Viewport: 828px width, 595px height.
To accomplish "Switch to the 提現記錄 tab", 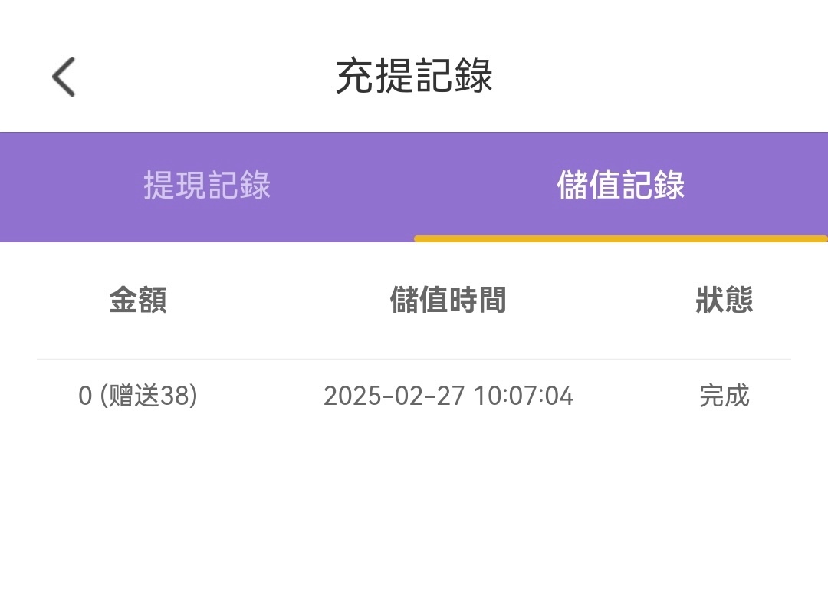I will (207, 186).
